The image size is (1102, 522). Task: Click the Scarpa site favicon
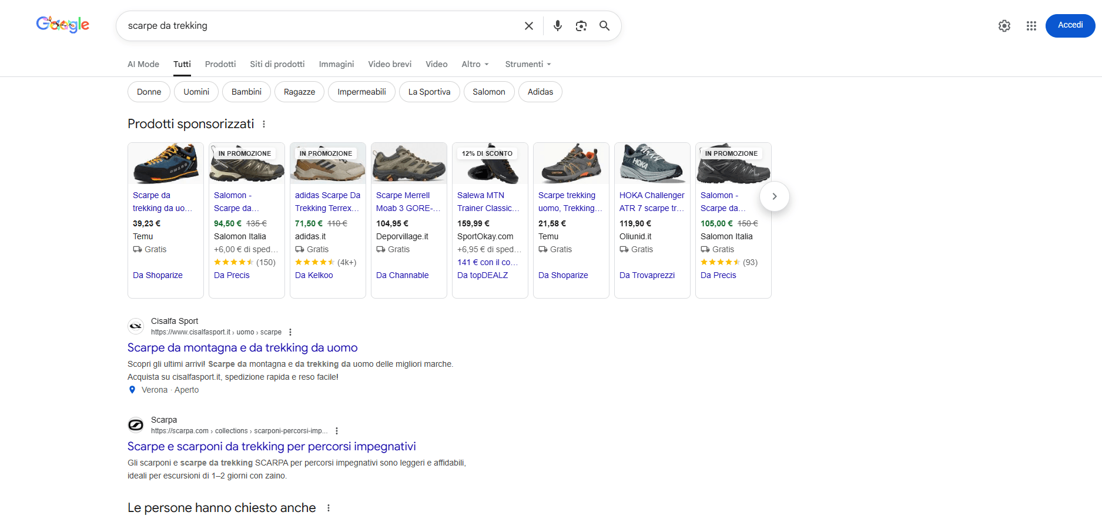[x=136, y=424]
